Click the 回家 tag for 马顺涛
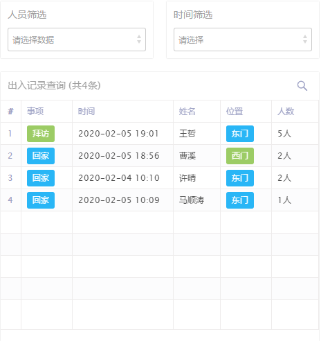Viewport: 321px width, 341px height. tap(41, 200)
